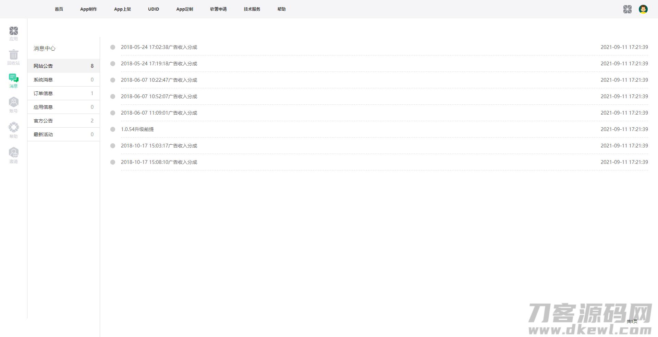The image size is (658, 337).
Task: Open the 账号 account icon
Action: point(14,105)
